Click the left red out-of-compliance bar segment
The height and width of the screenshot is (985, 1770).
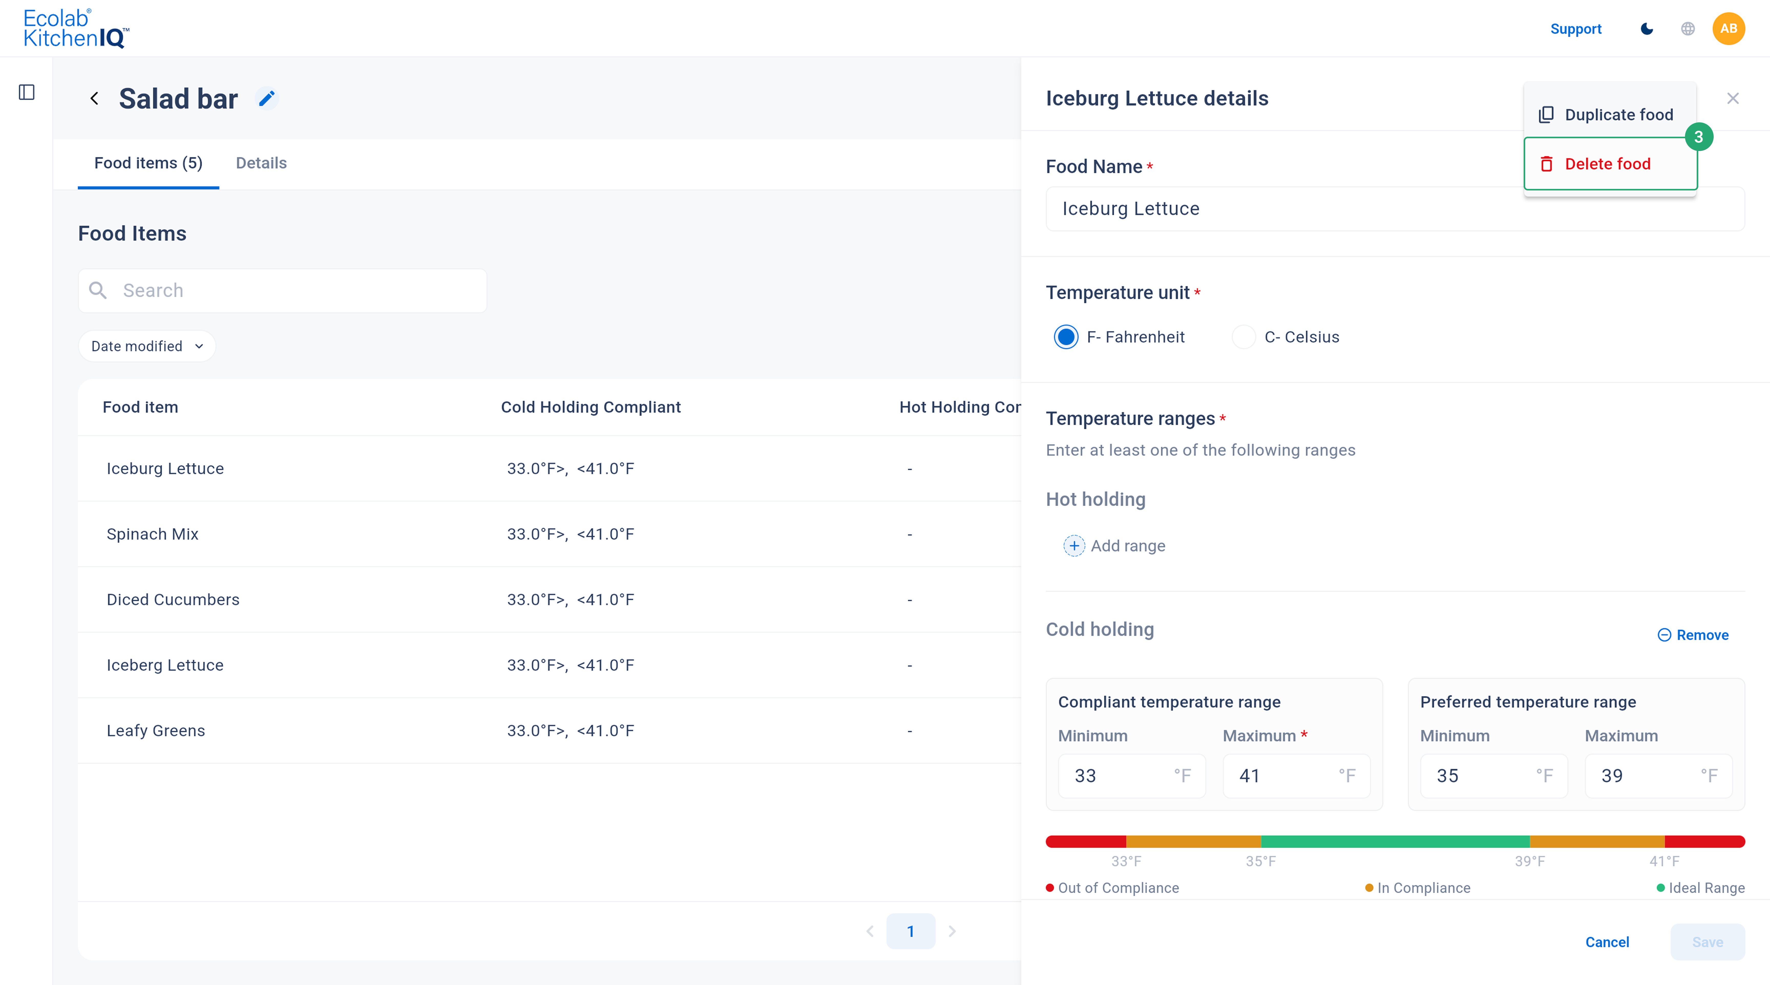[1086, 841]
